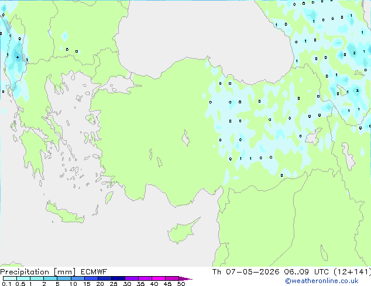Click the legend tick label '10'
The image size is (371, 286).
click(x=73, y=284)
